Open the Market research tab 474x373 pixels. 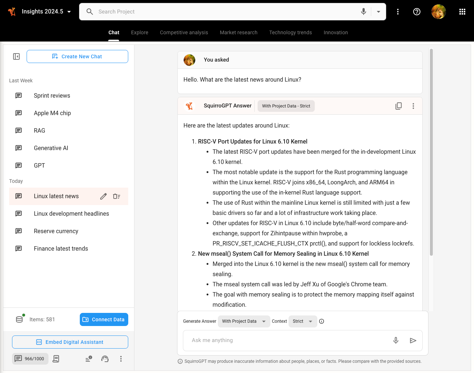(239, 32)
